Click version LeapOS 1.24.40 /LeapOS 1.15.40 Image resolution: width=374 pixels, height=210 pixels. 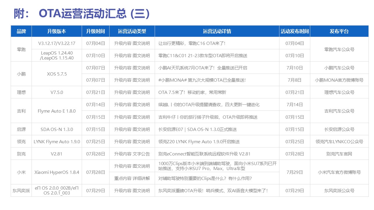(57, 55)
